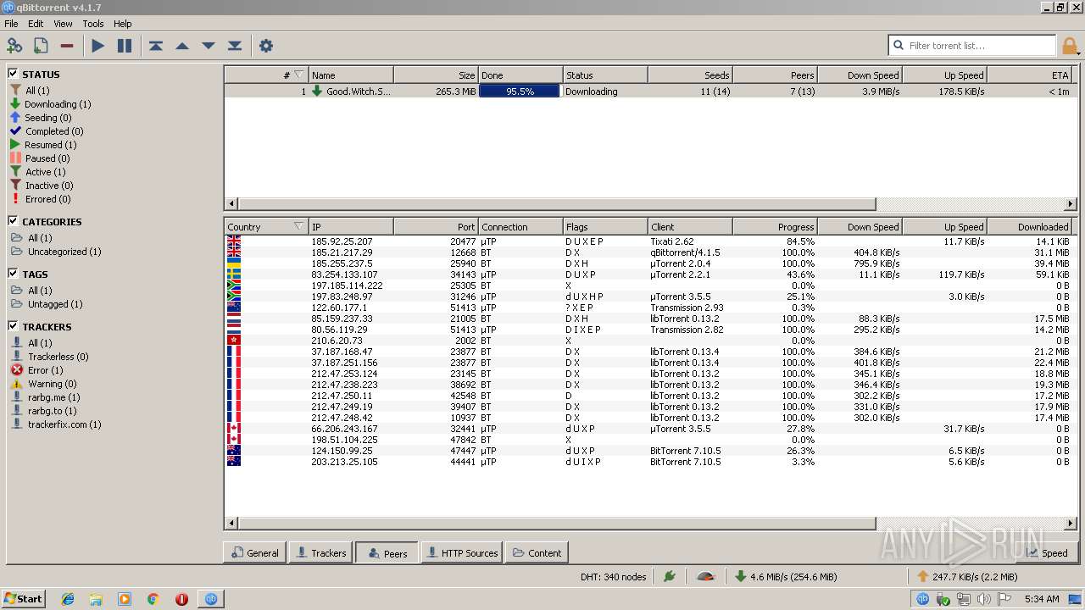
Task: Select the Errored (0) status filter
Action: pyautogui.click(x=41, y=199)
